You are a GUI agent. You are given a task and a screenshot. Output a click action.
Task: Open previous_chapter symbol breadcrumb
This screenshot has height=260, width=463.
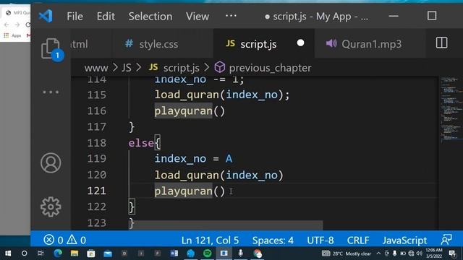coord(263,68)
